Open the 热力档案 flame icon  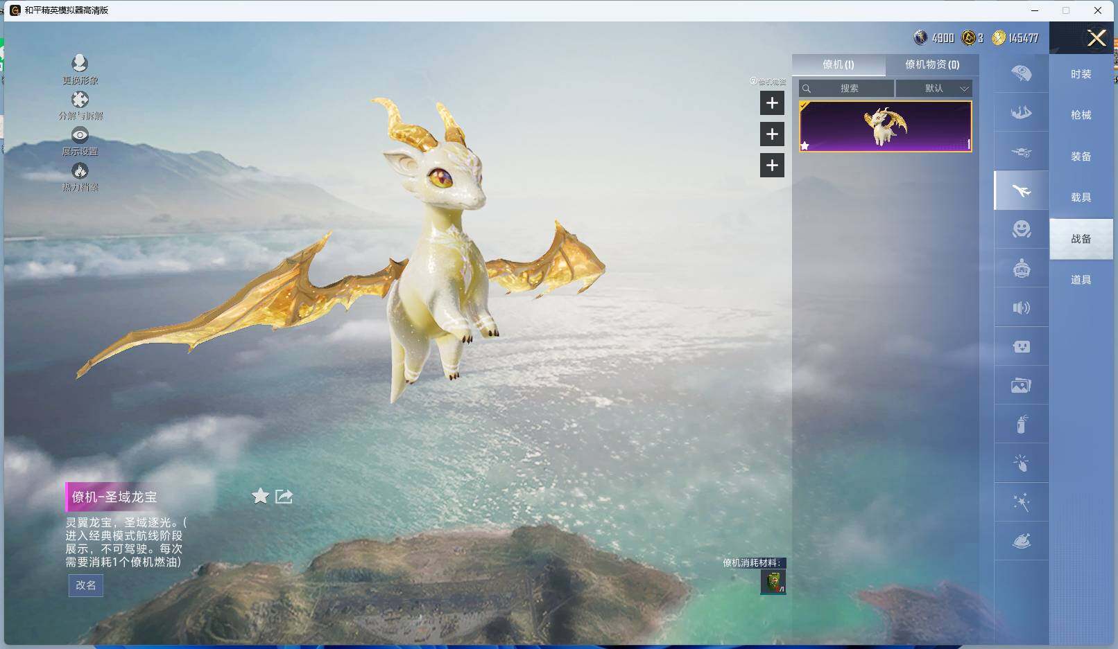click(80, 170)
